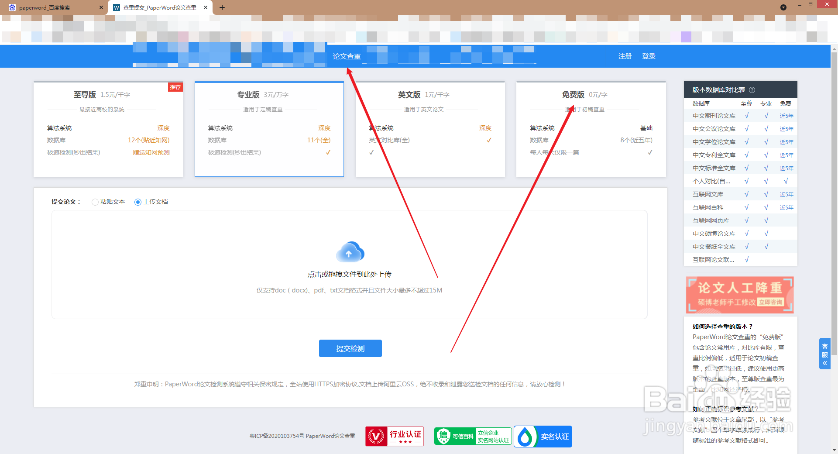Image resolution: width=838 pixels, height=454 pixels.
Task: Switch to the paperword_百度搜索 tab
Action: pos(54,7)
